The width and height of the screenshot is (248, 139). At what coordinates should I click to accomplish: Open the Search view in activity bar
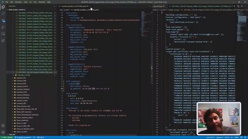3,14
